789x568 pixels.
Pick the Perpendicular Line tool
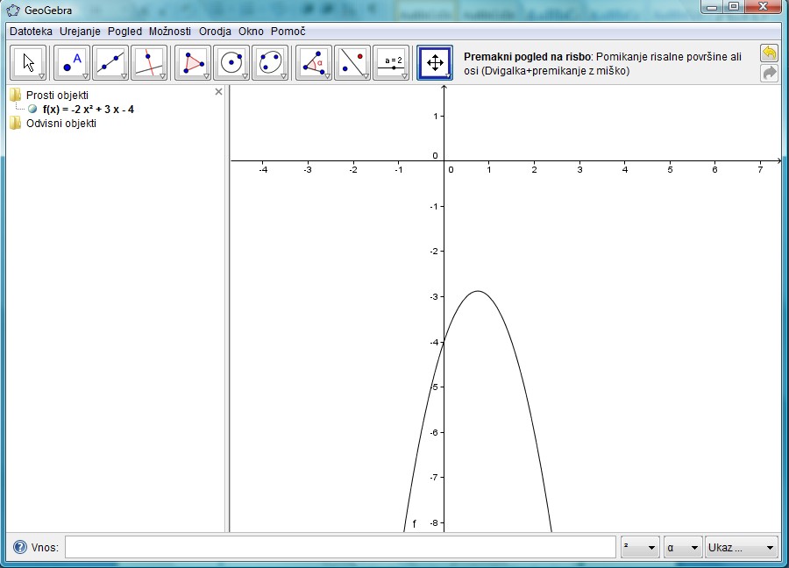[x=149, y=63]
